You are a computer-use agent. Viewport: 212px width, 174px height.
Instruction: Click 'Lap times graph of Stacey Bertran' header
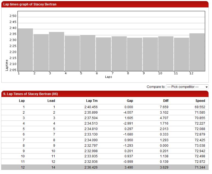pos(30,4)
